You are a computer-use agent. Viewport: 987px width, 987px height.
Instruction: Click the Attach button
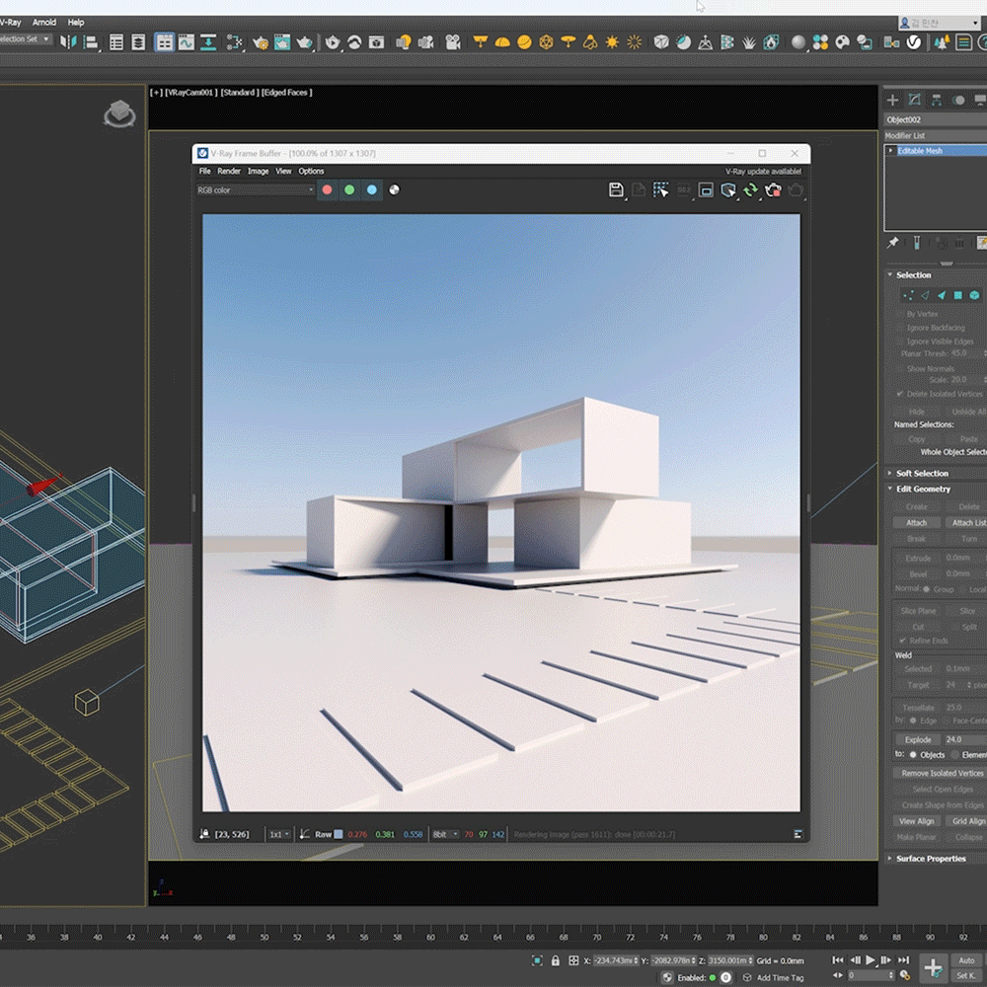[916, 523]
